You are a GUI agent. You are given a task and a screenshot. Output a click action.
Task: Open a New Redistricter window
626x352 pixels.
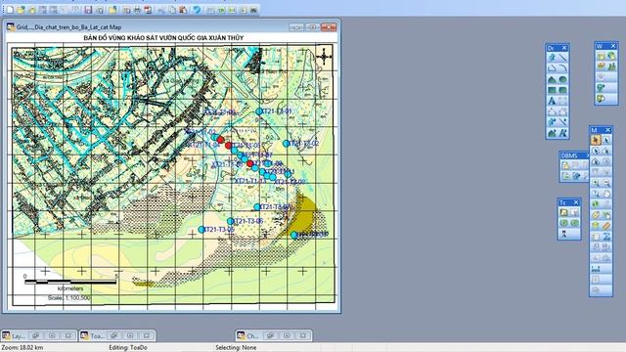click(x=254, y=10)
